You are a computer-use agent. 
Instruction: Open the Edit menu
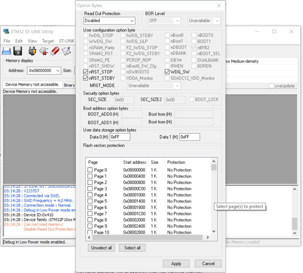[19, 41]
